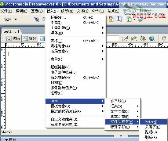
Task: Switch to Split view button
Action: [x=30, y=38]
